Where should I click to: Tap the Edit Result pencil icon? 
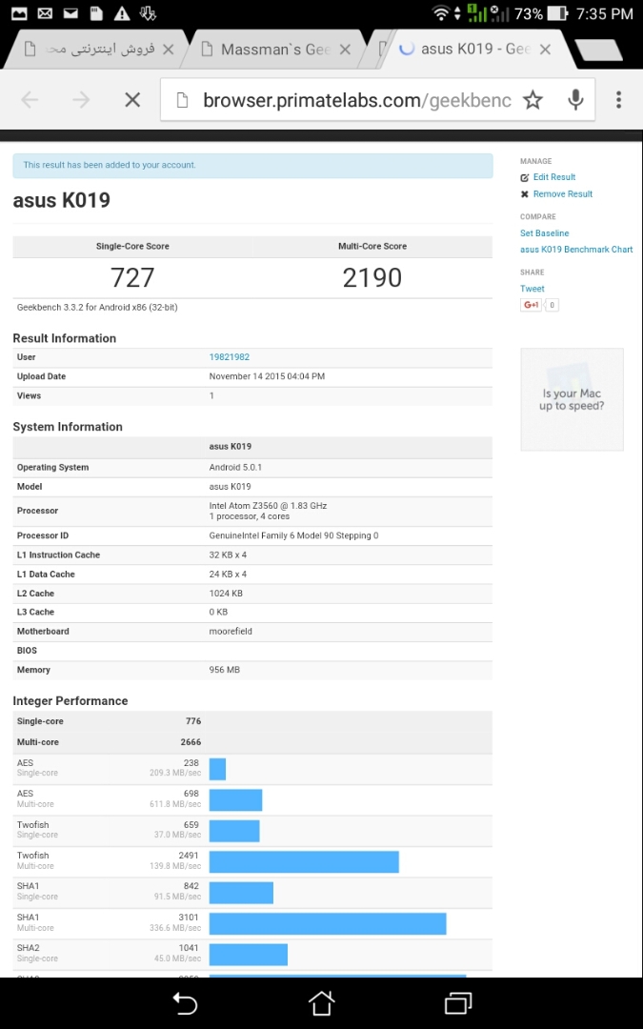pos(524,178)
